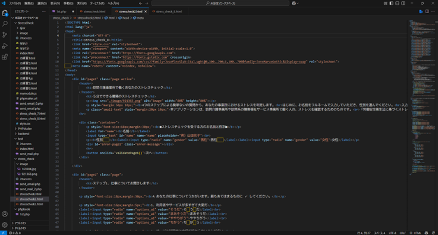Image resolution: width=438 pixels, height=235 pixels.
Task: Change indentation via スペース: 4
Action: pyautogui.click(x=380, y=233)
